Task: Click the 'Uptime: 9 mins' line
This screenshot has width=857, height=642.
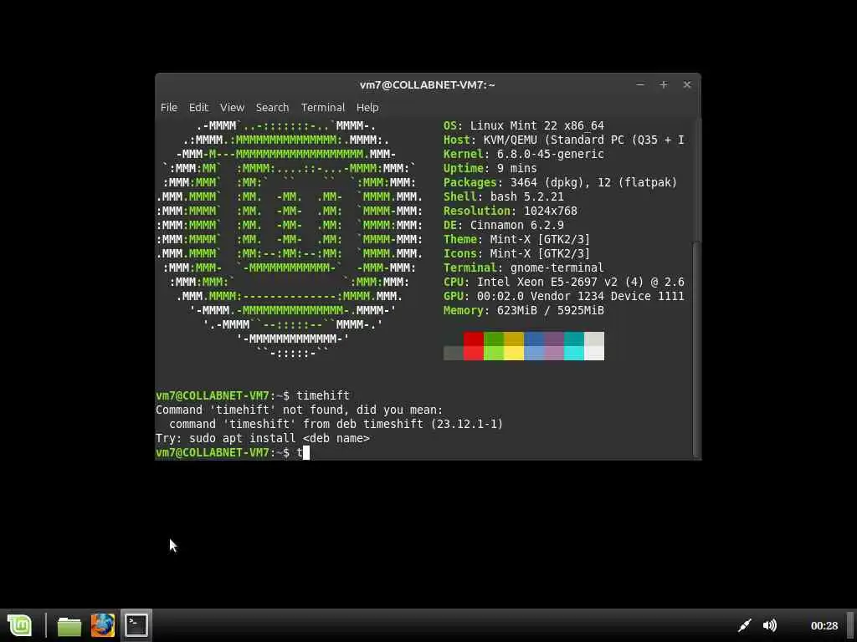Action: (490, 168)
